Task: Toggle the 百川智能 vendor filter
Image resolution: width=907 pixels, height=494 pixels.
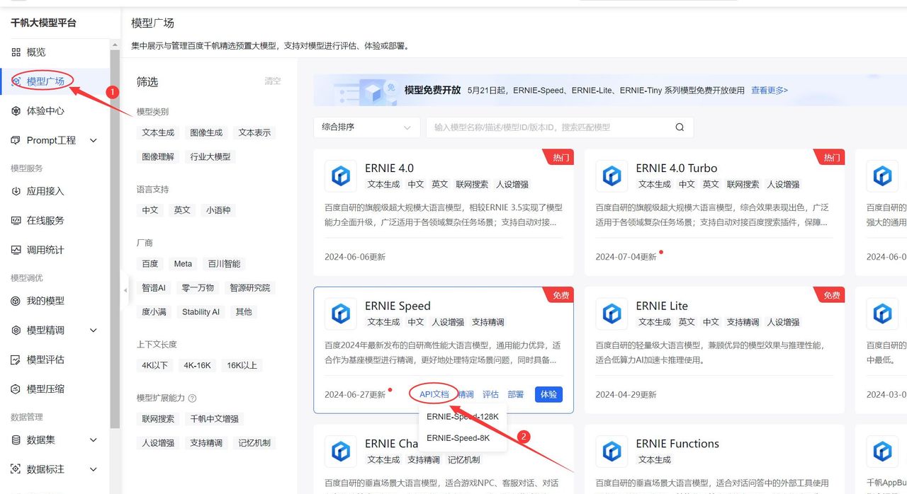Action: pyautogui.click(x=224, y=264)
